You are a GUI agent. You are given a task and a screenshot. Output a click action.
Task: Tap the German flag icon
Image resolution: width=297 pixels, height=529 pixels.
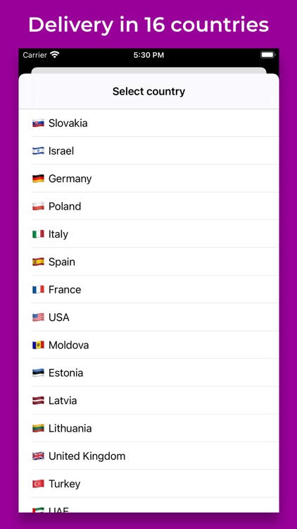click(x=38, y=178)
